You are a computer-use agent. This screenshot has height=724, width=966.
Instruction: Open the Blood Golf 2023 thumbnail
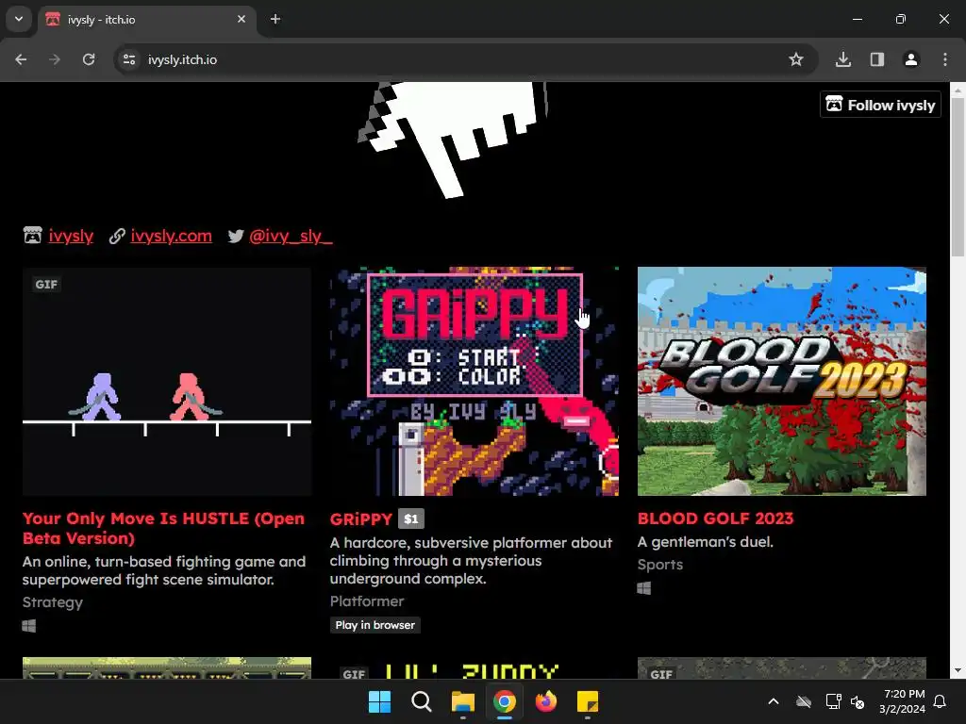pos(782,381)
